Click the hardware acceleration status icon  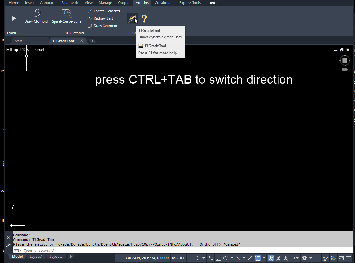click(x=333, y=258)
